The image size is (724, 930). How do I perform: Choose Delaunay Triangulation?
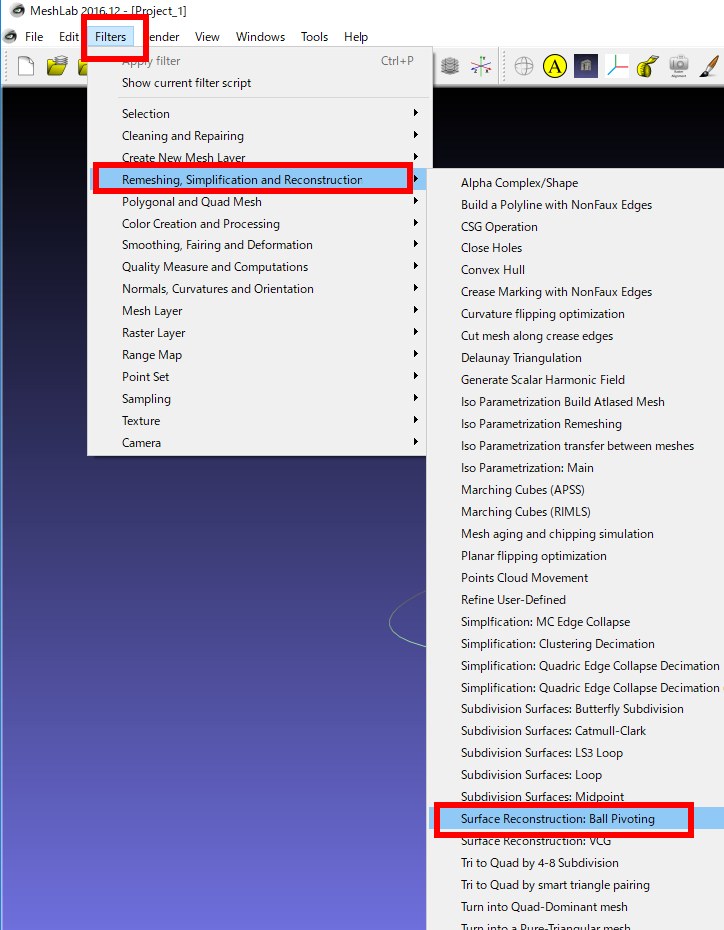pyautogui.click(x=521, y=358)
